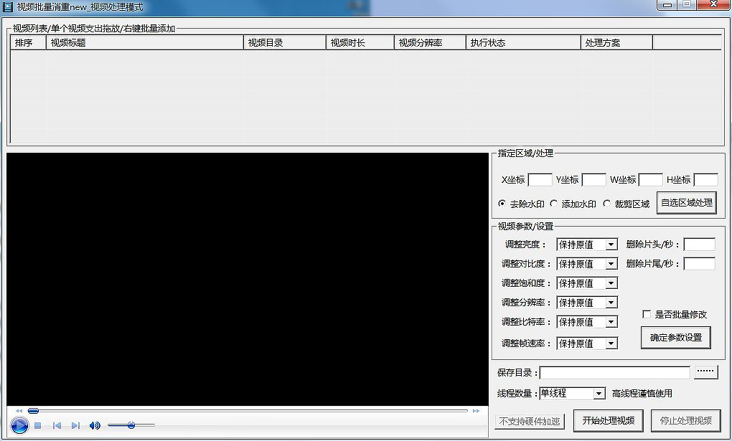
Task: Click the volume slider knob
Action: pos(131,425)
